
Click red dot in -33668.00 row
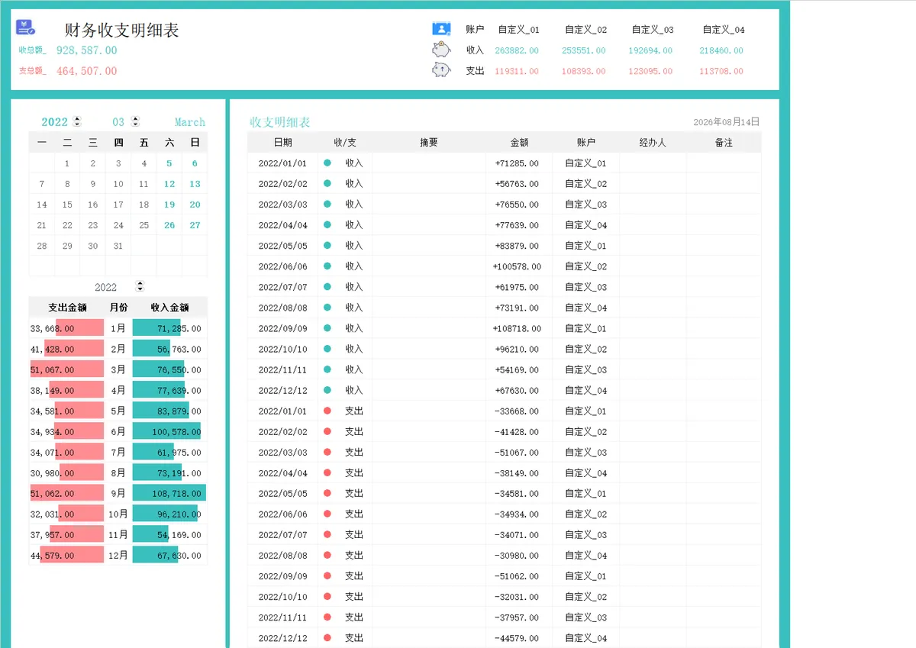(x=327, y=411)
